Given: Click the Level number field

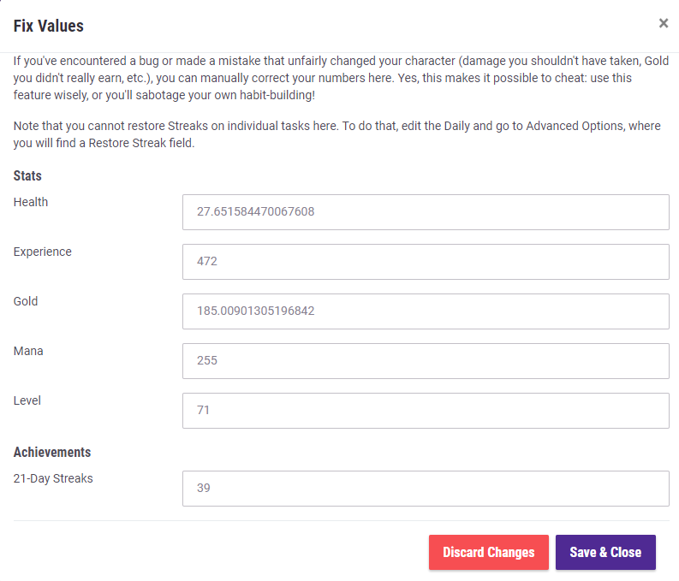Looking at the screenshot, I should [426, 411].
